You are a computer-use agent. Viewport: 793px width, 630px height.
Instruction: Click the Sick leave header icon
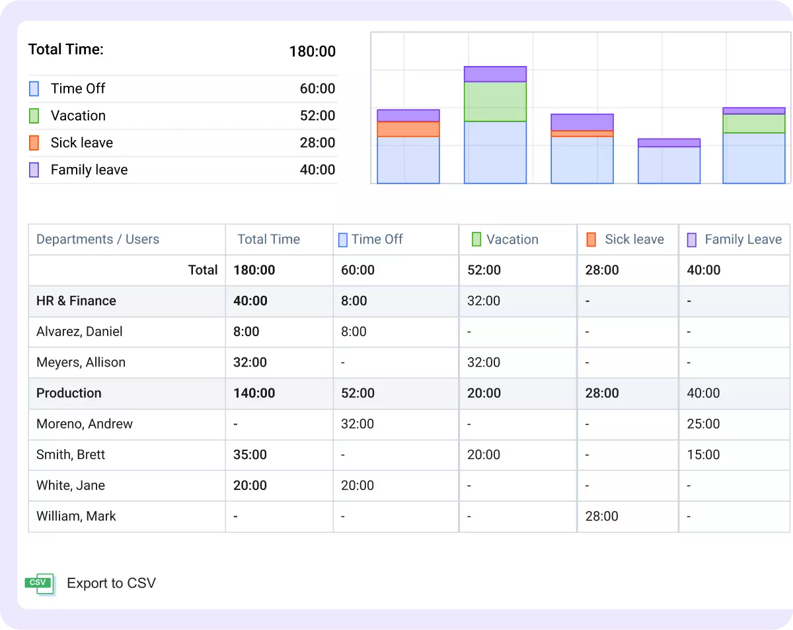[591, 239]
